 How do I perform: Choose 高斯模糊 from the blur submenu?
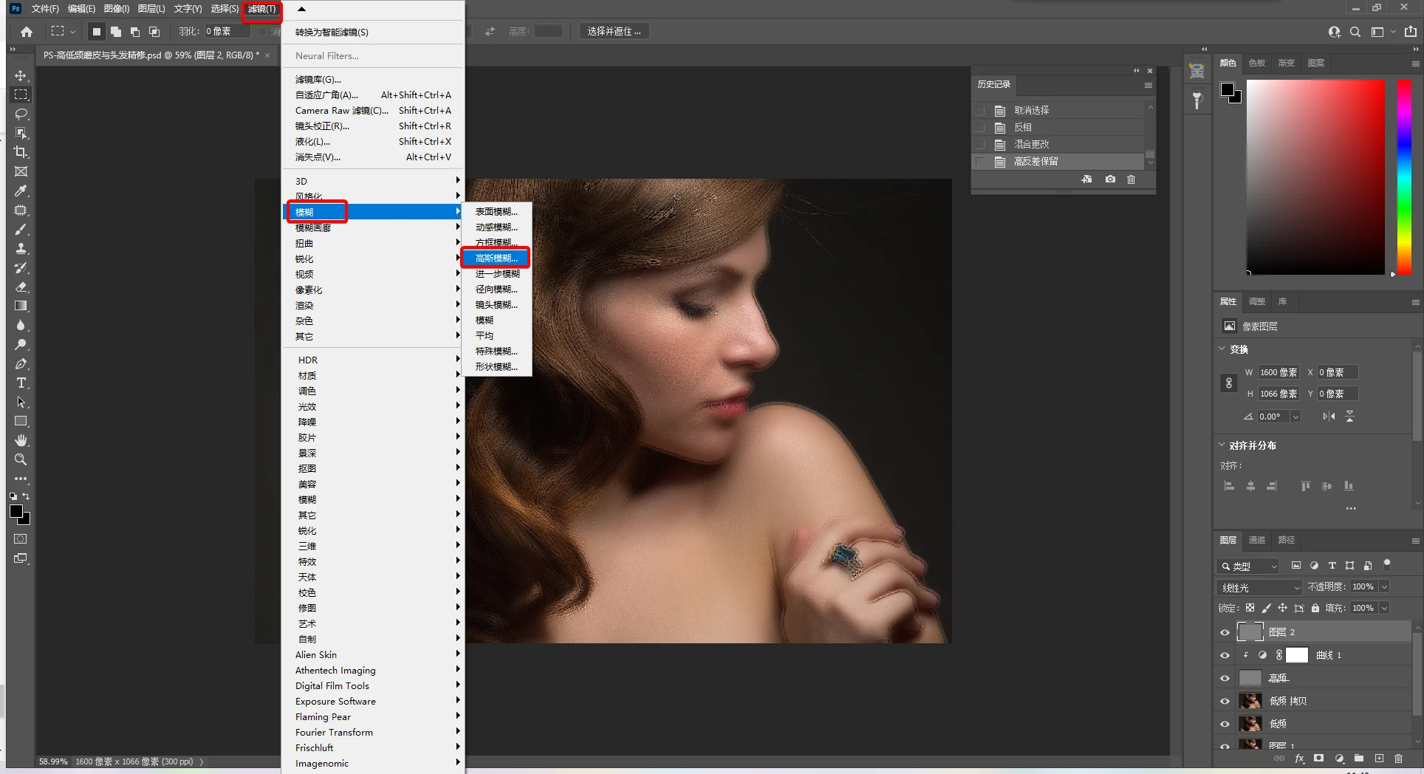coord(496,258)
